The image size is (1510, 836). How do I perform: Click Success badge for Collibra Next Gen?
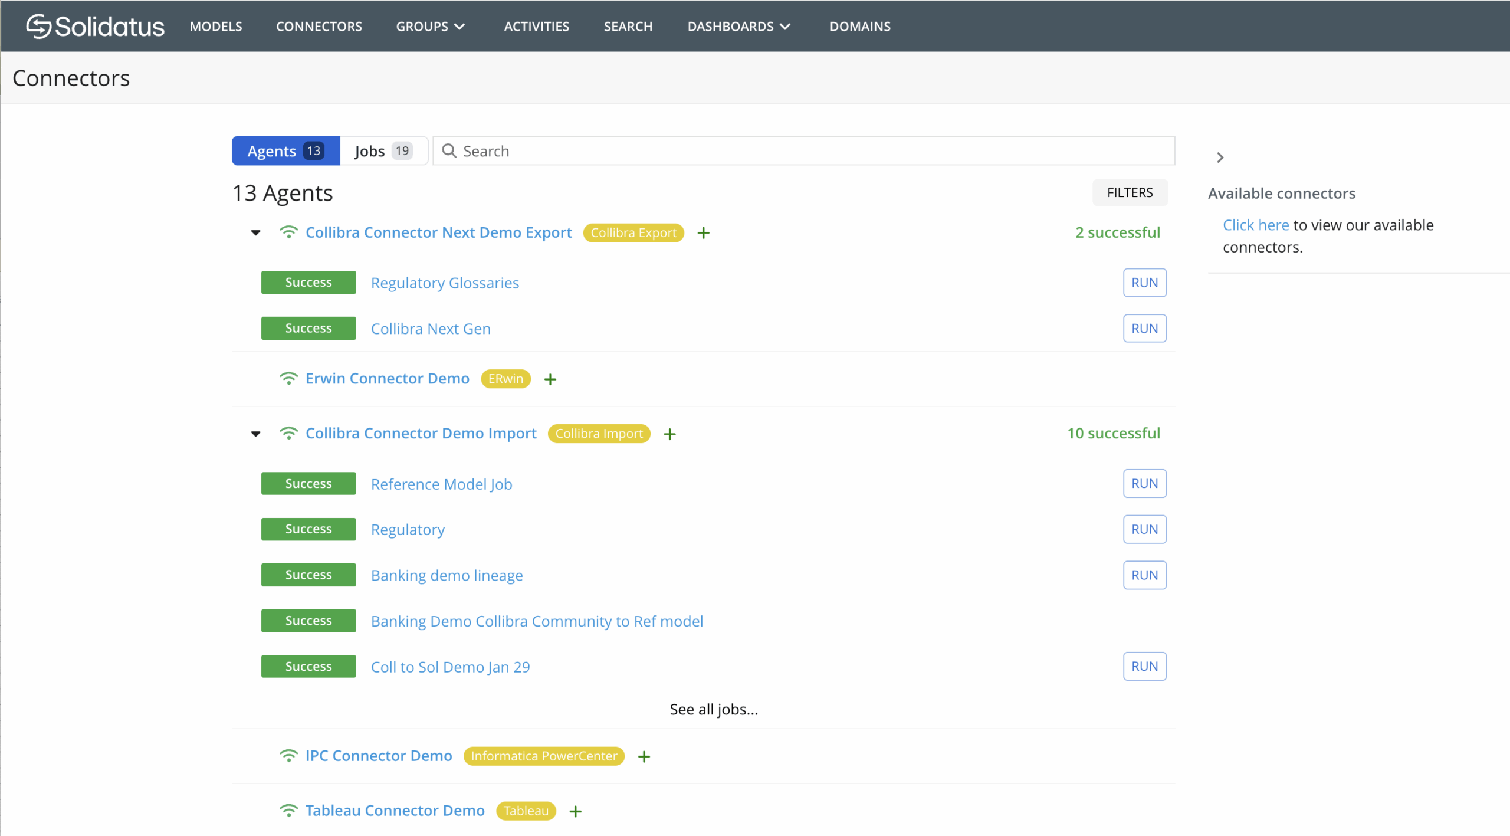pos(308,329)
